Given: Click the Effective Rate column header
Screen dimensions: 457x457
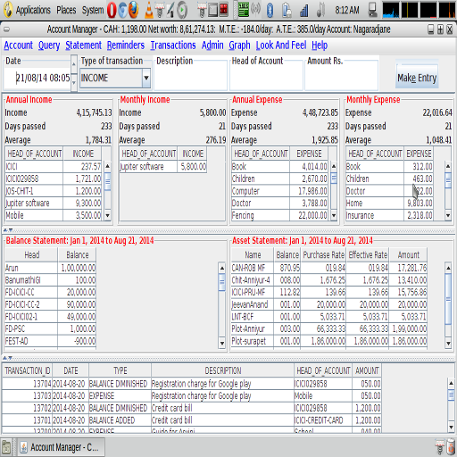Looking at the screenshot, I should [x=368, y=255].
